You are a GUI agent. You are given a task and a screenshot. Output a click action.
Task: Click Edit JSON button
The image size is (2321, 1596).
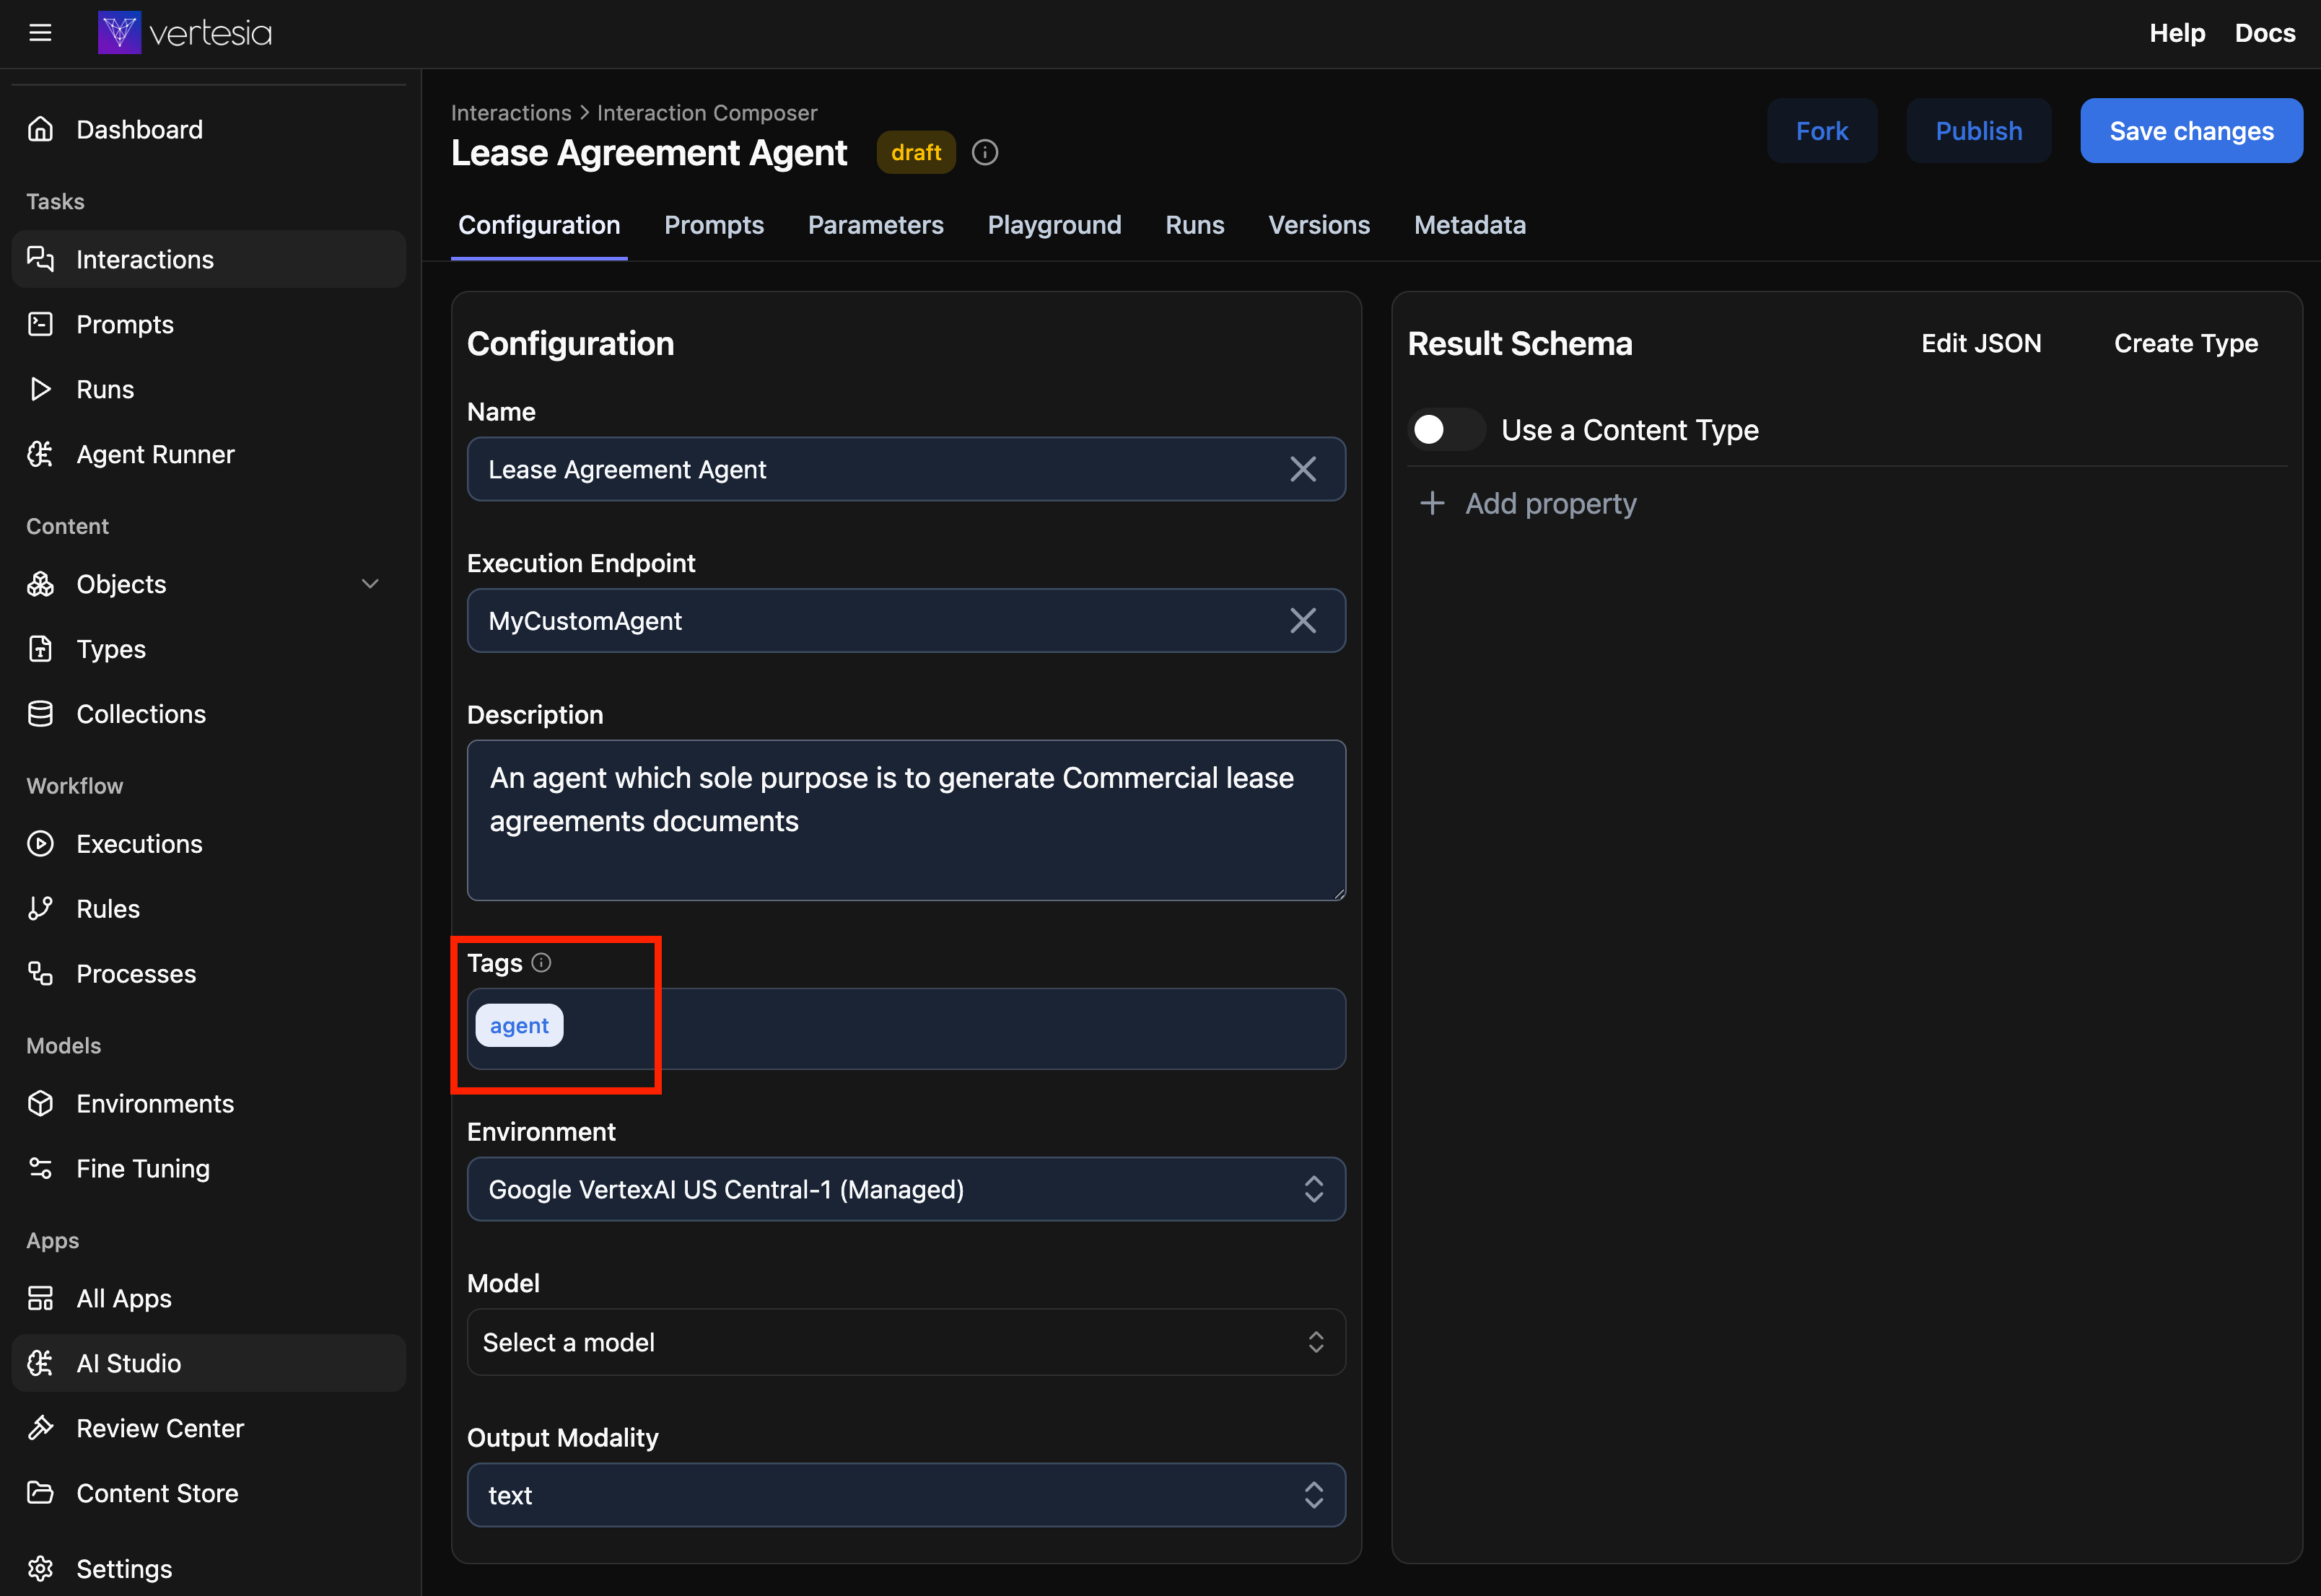point(1980,343)
